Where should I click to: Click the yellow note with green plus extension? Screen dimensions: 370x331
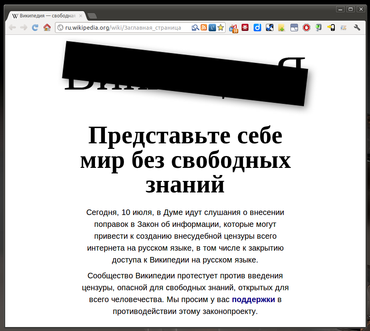282,28
